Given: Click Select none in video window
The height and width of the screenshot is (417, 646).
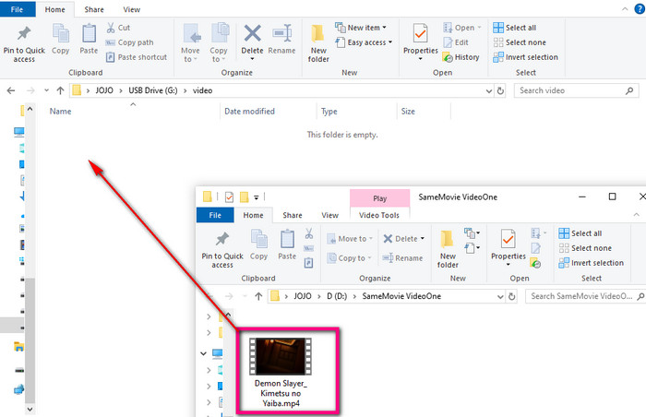Looking at the screenshot, I should (x=520, y=42).
